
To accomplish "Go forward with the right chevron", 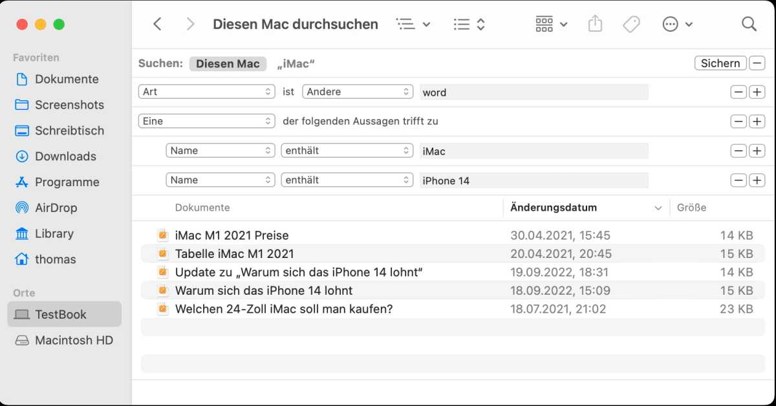I will pos(190,24).
